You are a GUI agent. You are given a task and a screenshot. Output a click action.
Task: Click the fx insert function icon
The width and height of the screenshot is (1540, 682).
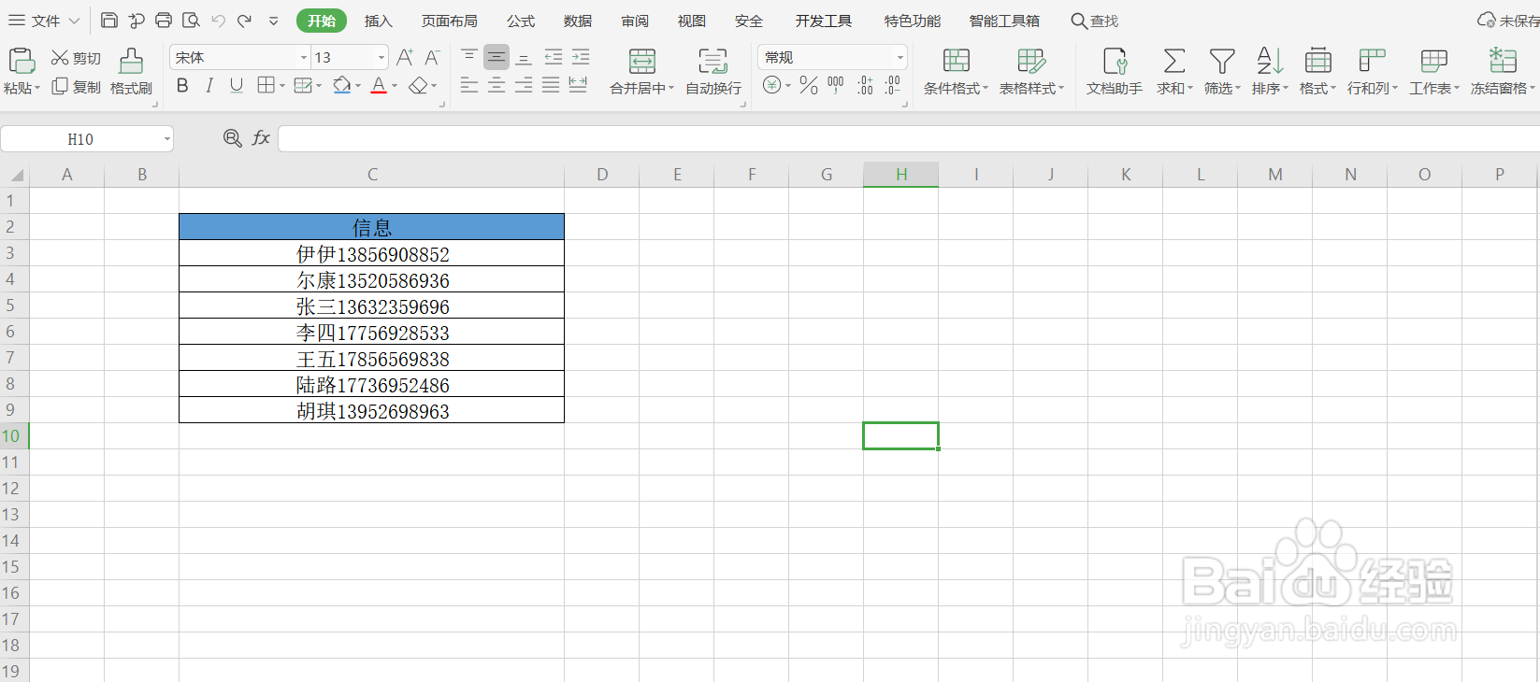point(261,138)
